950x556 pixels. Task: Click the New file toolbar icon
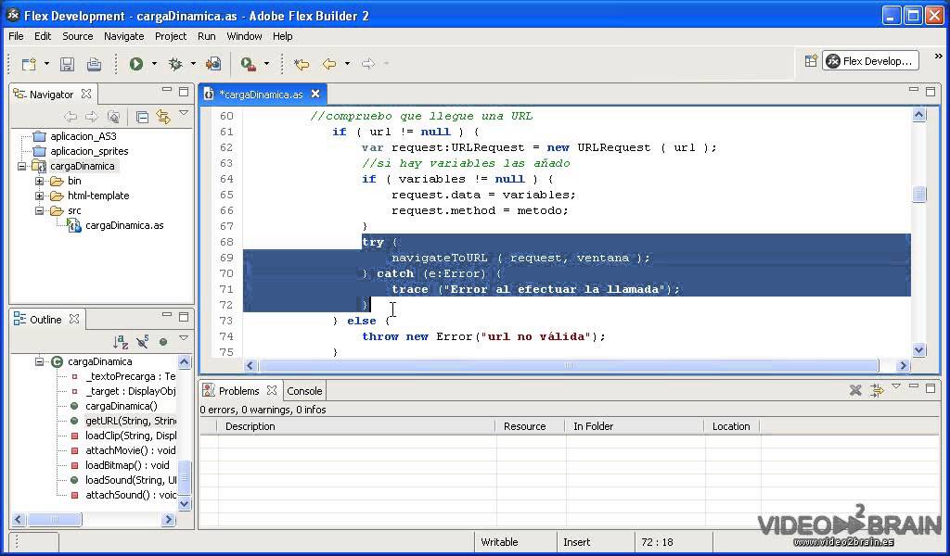tap(29, 64)
